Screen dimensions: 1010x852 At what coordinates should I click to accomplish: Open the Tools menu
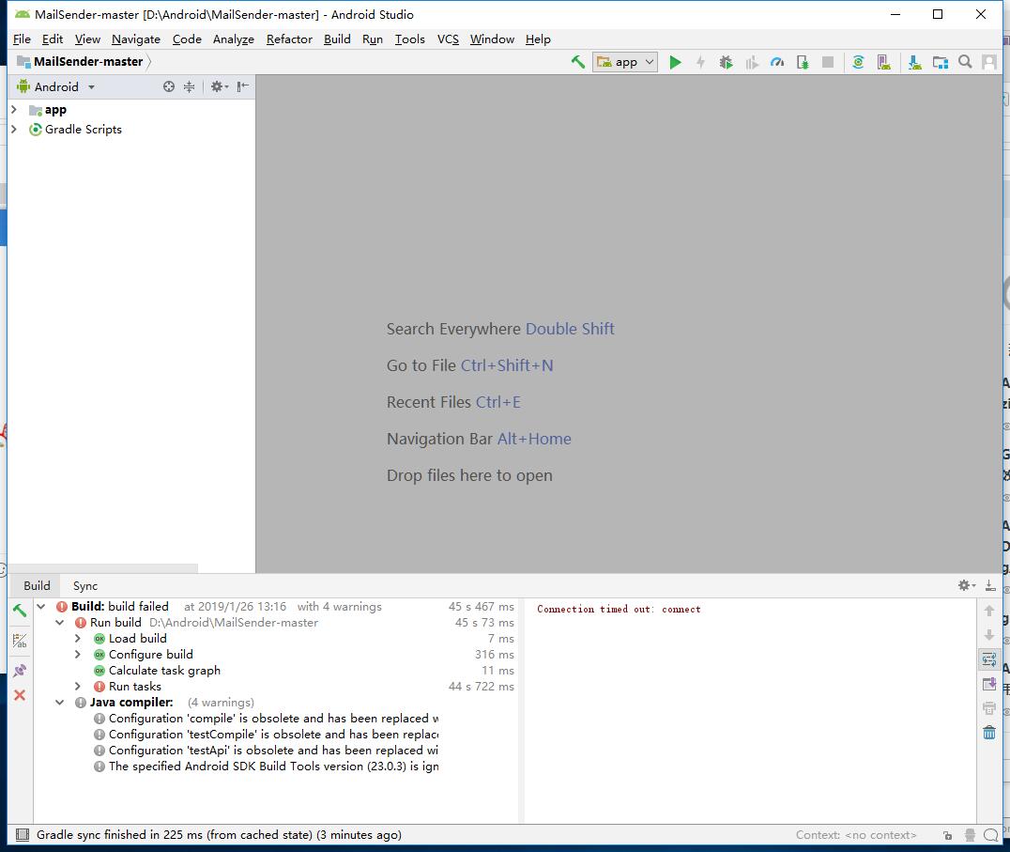pyautogui.click(x=409, y=39)
